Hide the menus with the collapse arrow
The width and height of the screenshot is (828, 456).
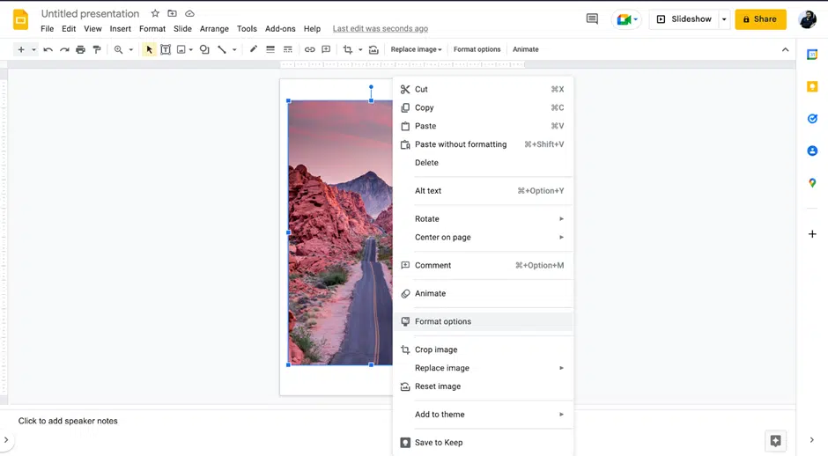coord(785,50)
